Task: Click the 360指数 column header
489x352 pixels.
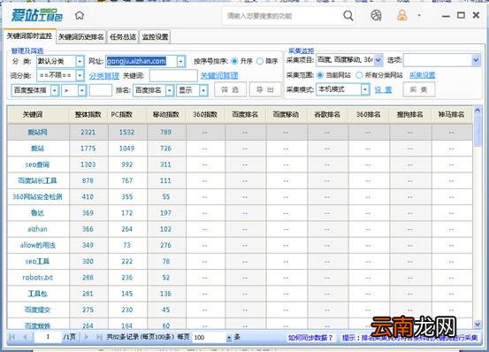Action: (205, 114)
